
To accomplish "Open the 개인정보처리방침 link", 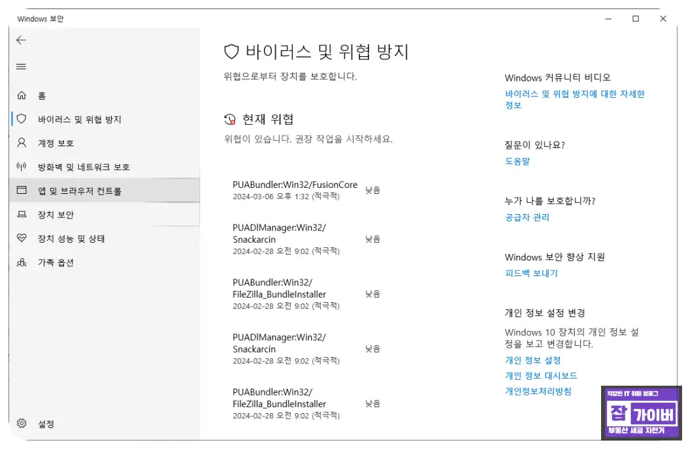I will point(538,391).
